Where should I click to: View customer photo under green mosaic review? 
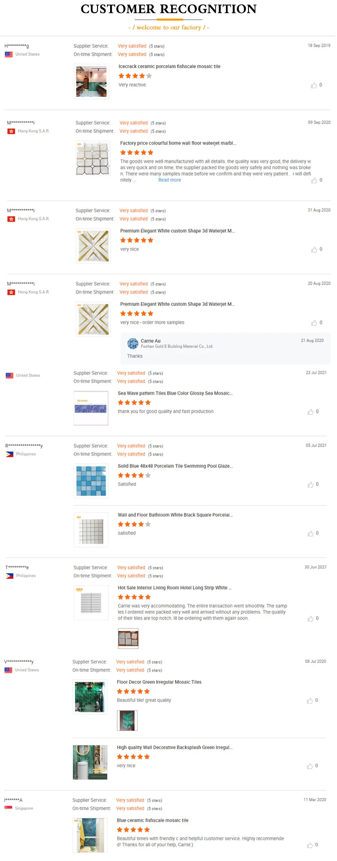127,721
